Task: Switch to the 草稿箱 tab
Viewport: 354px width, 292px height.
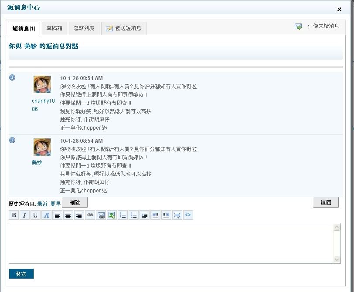Action: click(x=54, y=28)
